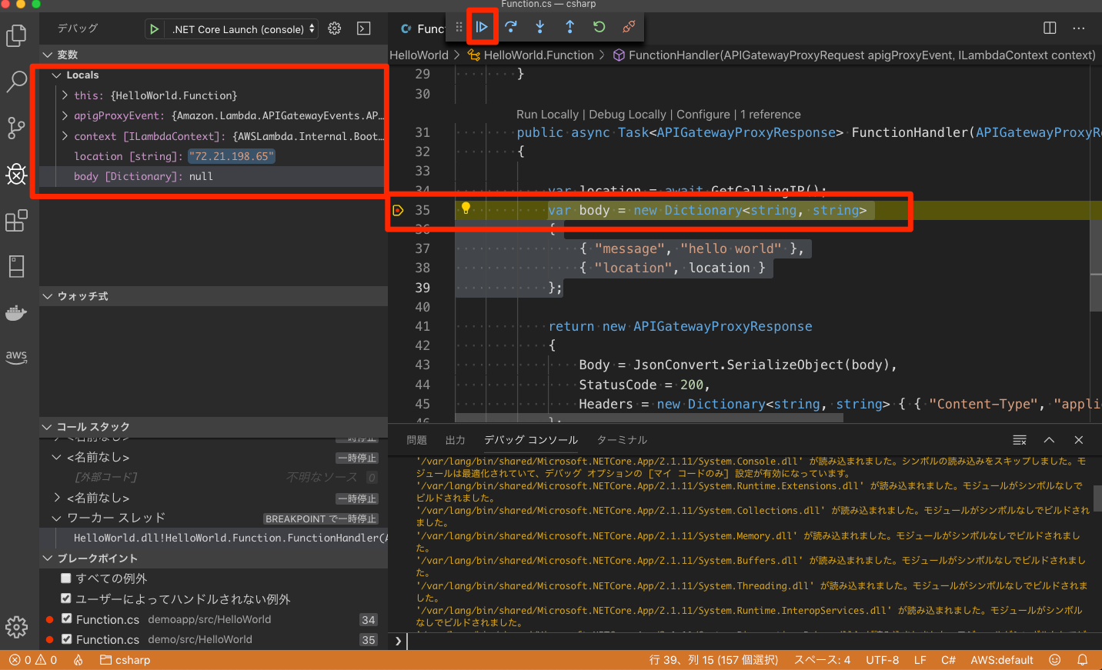
Task: Click the notifications bell in the status bar
Action: (1081, 659)
